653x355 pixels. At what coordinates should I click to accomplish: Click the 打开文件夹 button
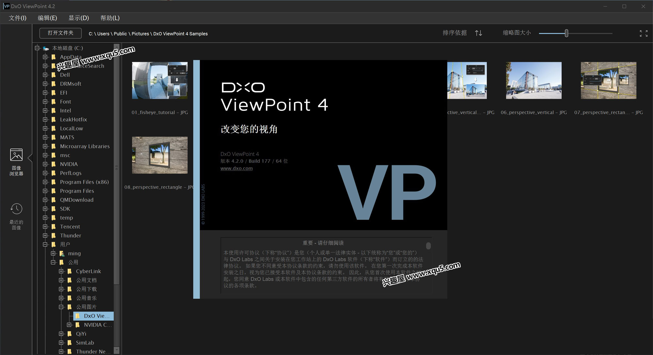pos(60,33)
